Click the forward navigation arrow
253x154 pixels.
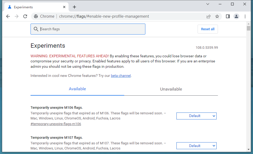[x=16, y=16]
